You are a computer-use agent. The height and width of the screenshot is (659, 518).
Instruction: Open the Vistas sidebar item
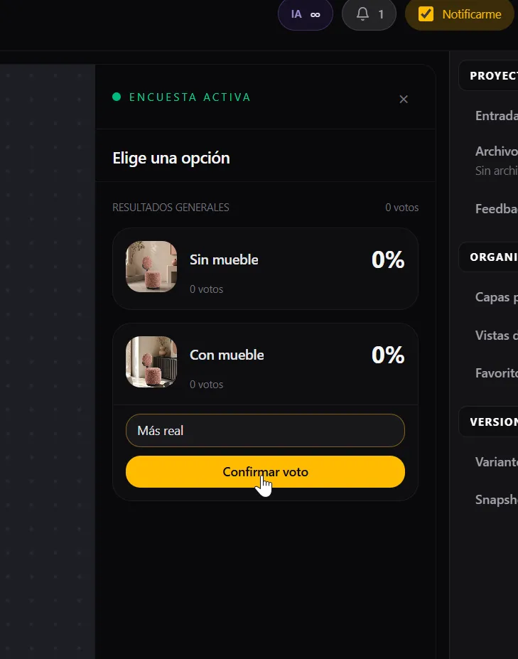click(x=496, y=336)
